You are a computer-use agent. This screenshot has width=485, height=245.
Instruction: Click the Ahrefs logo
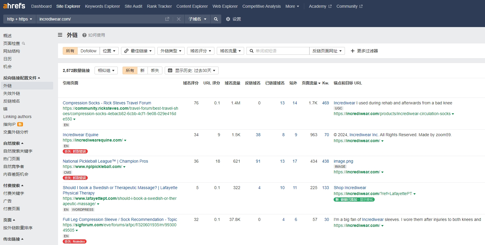[14, 6]
